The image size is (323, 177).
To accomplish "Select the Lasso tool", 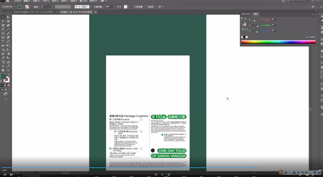I will coord(8,21).
